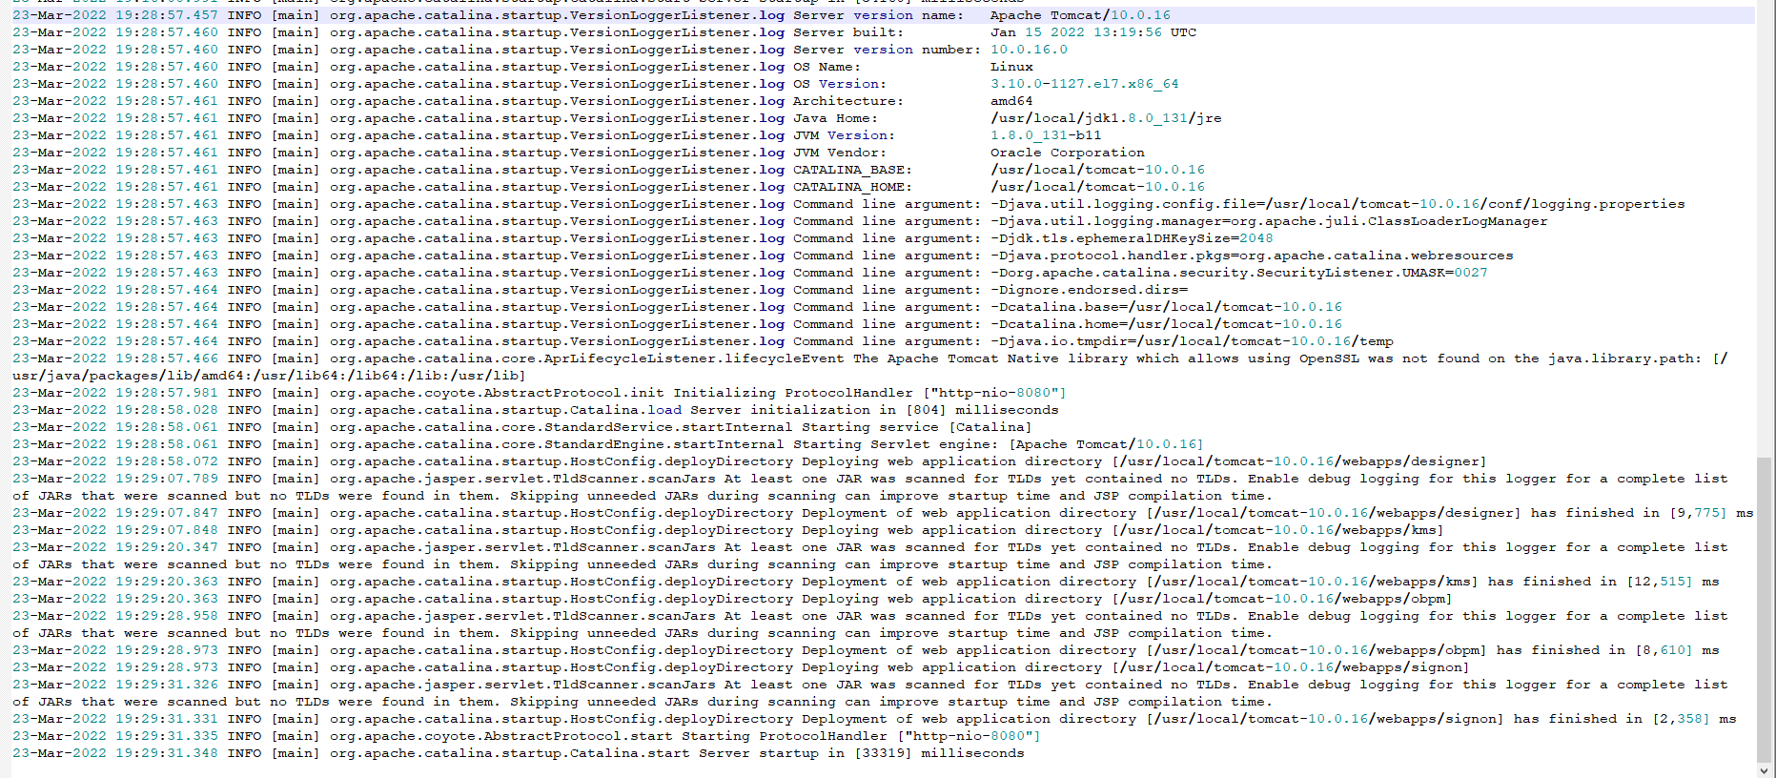
Task: Click the timestamp '19:28:57.457'
Action: [x=167, y=15]
